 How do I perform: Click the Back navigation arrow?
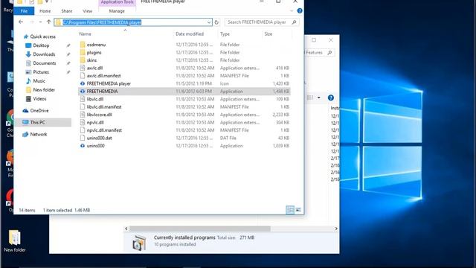point(21,22)
